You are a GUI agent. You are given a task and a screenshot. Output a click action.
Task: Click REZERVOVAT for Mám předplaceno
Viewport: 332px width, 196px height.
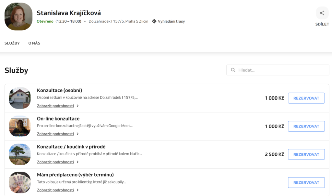pyautogui.click(x=306, y=182)
